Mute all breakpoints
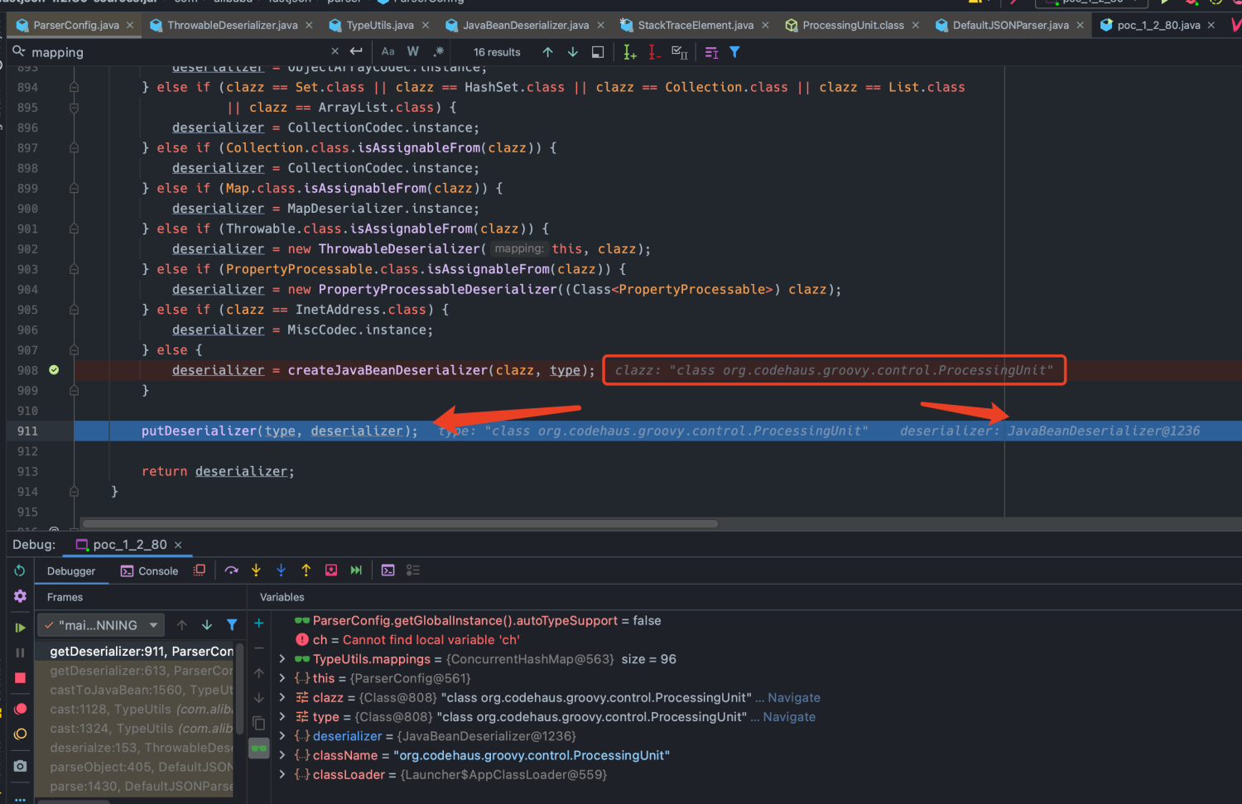Screen dimensions: 1242x804 click(20, 734)
